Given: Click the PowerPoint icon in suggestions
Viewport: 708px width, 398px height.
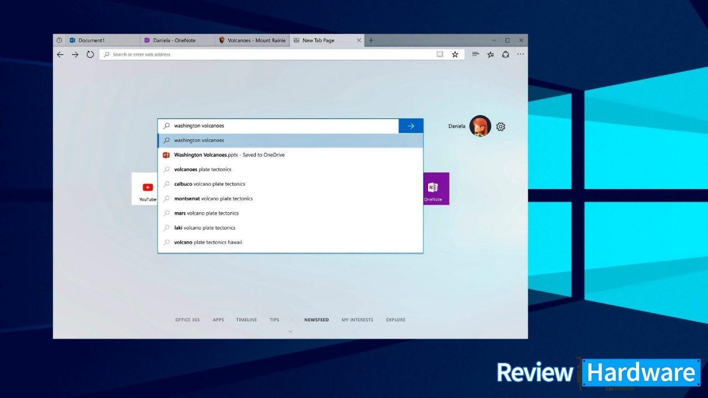Looking at the screenshot, I should tap(166, 155).
